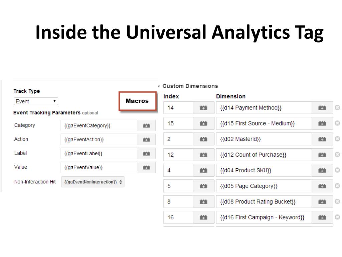
Task: Click macro icon beside d02 MasterId dimension
Action: [322, 139]
